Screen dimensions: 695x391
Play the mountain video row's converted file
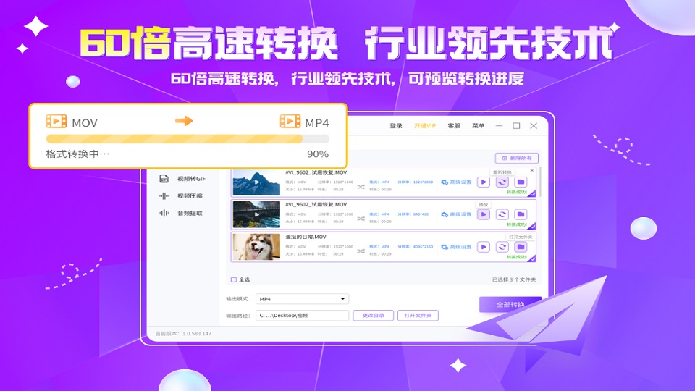pyautogui.click(x=483, y=182)
